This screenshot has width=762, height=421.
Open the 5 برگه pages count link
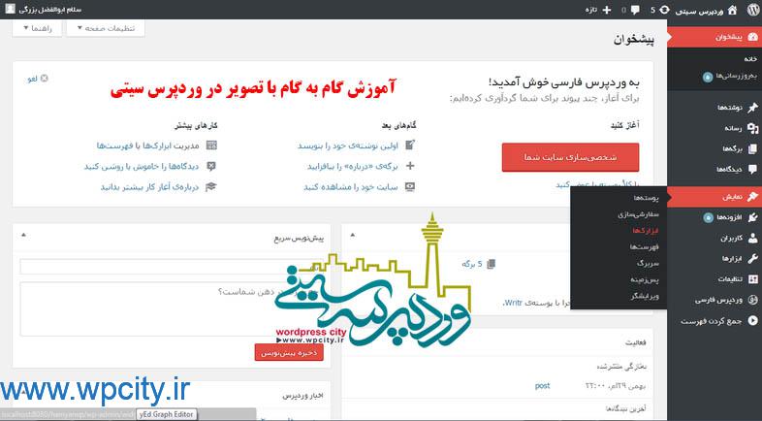click(472, 264)
